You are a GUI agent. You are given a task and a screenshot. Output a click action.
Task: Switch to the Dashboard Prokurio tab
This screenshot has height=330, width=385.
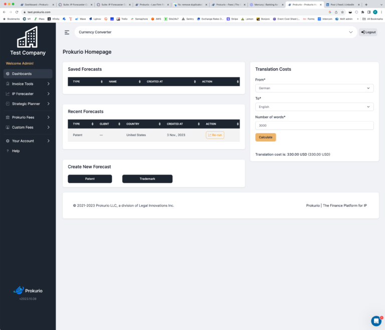(37, 5)
